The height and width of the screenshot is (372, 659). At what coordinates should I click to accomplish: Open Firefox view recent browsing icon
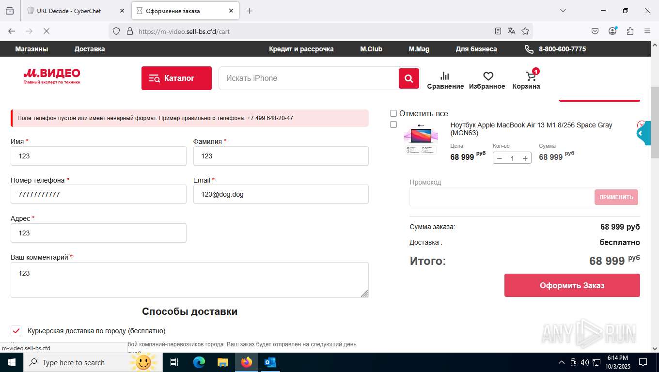[10, 11]
